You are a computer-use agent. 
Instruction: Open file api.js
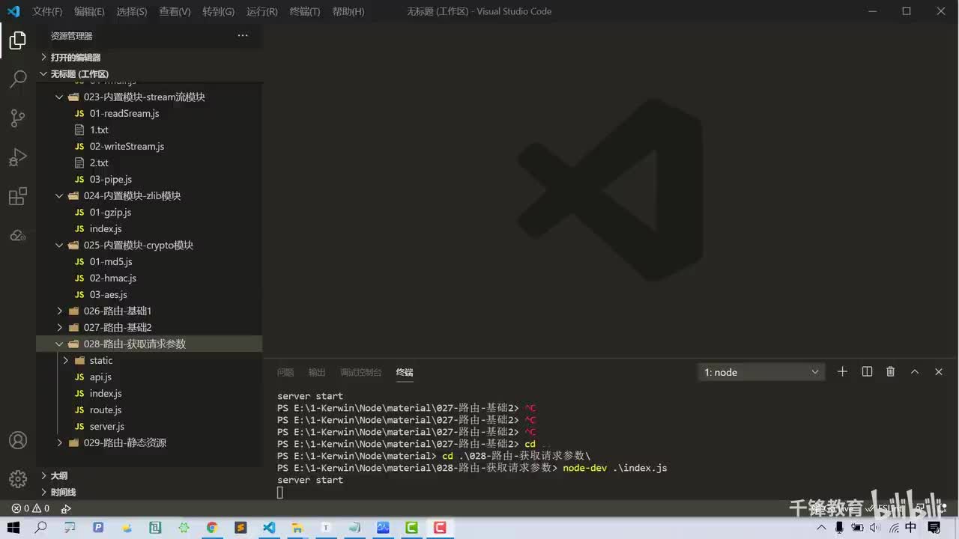click(149, 377)
